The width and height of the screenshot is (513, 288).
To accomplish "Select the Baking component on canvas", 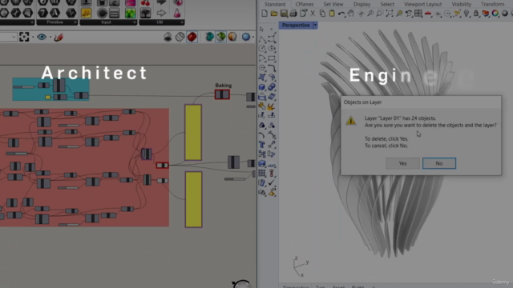I will [222, 94].
